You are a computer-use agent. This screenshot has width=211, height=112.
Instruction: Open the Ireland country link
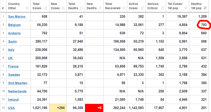[13, 100]
